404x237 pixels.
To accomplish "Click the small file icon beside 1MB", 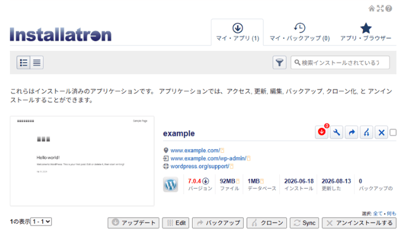I will pos(262,182).
